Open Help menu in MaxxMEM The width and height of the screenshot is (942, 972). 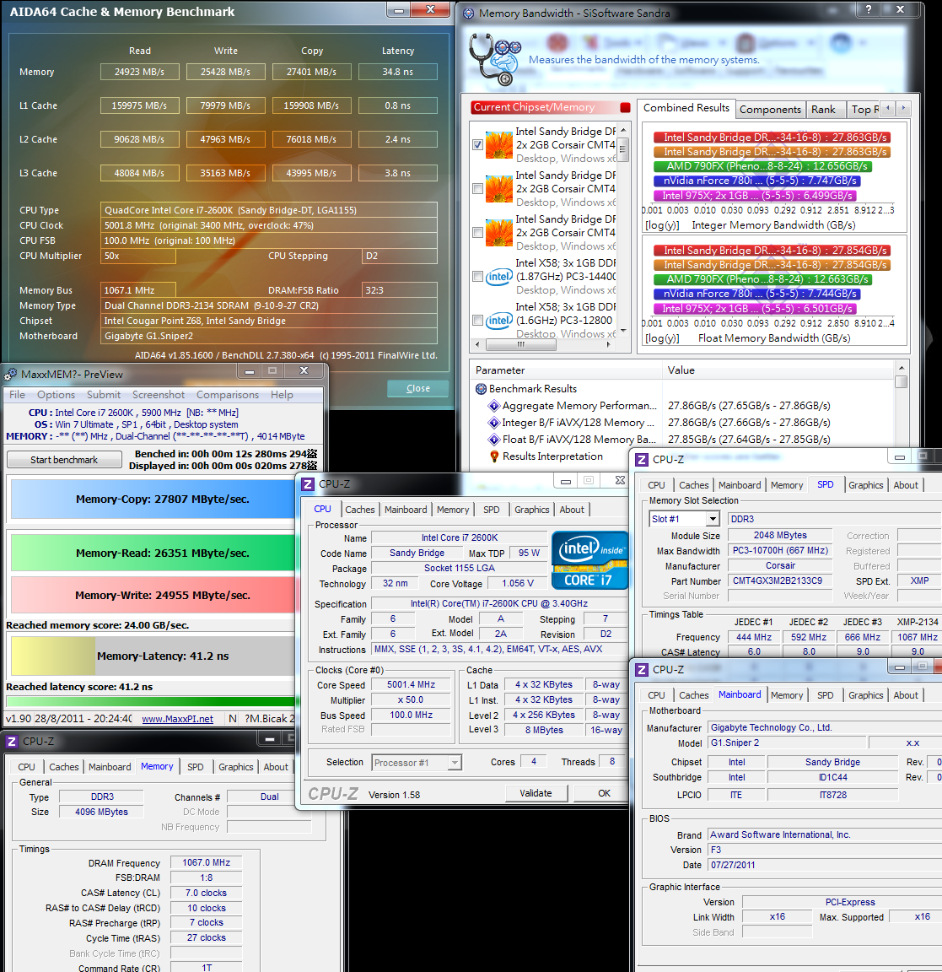pyautogui.click(x=282, y=395)
